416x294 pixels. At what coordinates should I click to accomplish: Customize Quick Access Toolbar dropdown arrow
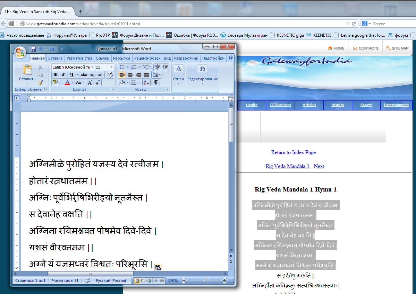(x=62, y=49)
